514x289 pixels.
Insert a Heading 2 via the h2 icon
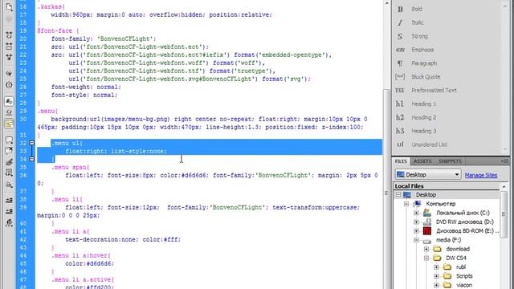tap(400, 117)
